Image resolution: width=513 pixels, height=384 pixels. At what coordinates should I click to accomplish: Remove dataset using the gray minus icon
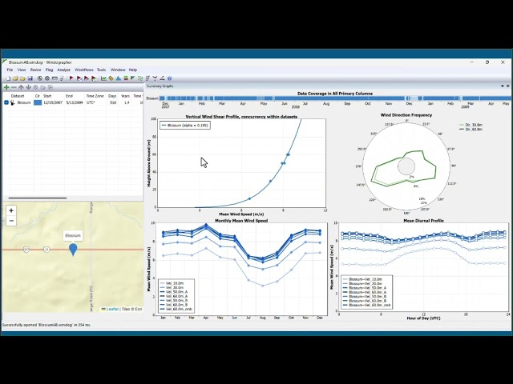tap(14, 87)
